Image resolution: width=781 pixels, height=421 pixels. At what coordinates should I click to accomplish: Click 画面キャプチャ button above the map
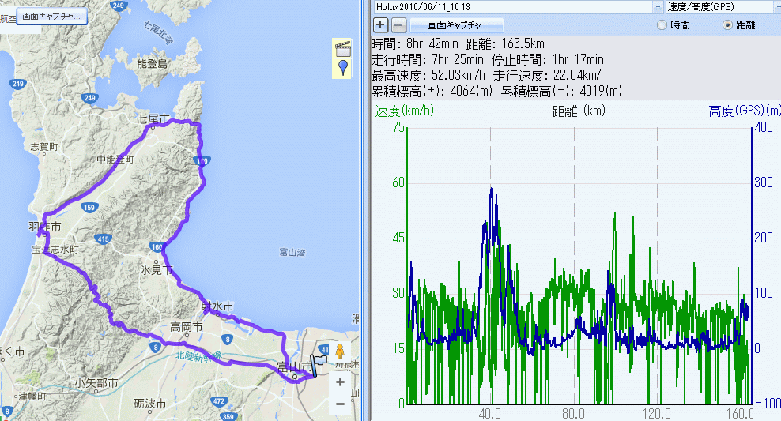(52, 16)
